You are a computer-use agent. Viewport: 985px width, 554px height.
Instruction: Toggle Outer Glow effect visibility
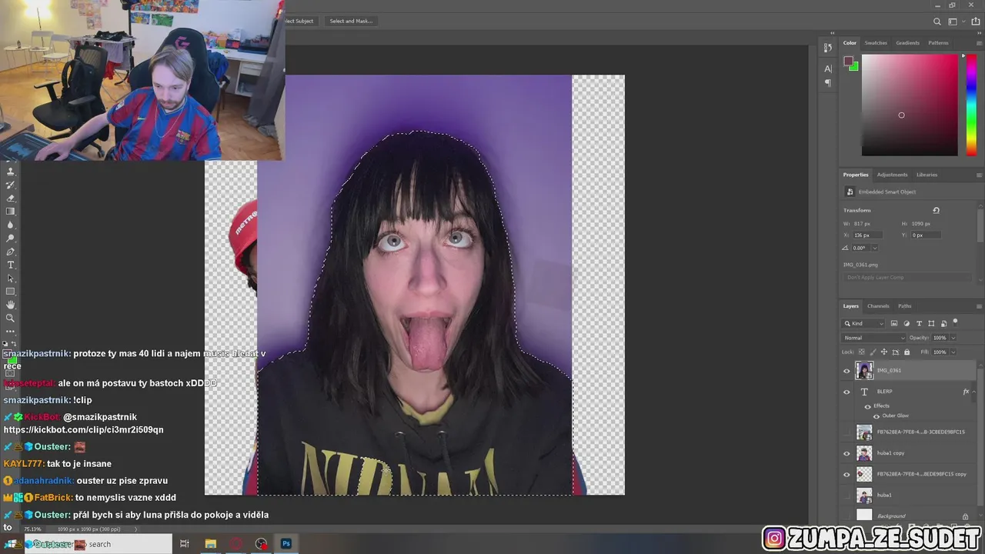[x=876, y=416]
